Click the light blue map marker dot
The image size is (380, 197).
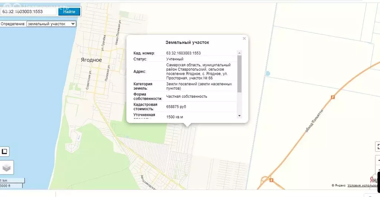tap(268, 73)
